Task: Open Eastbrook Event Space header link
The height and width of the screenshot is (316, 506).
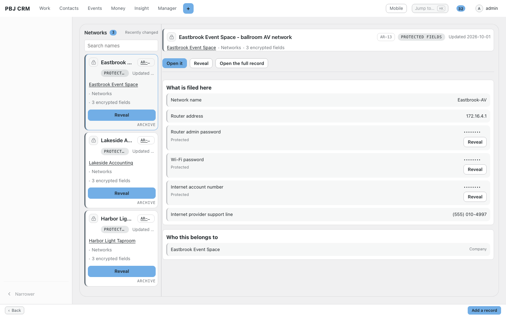Action: pyautogui.click(x=192, y=48)
